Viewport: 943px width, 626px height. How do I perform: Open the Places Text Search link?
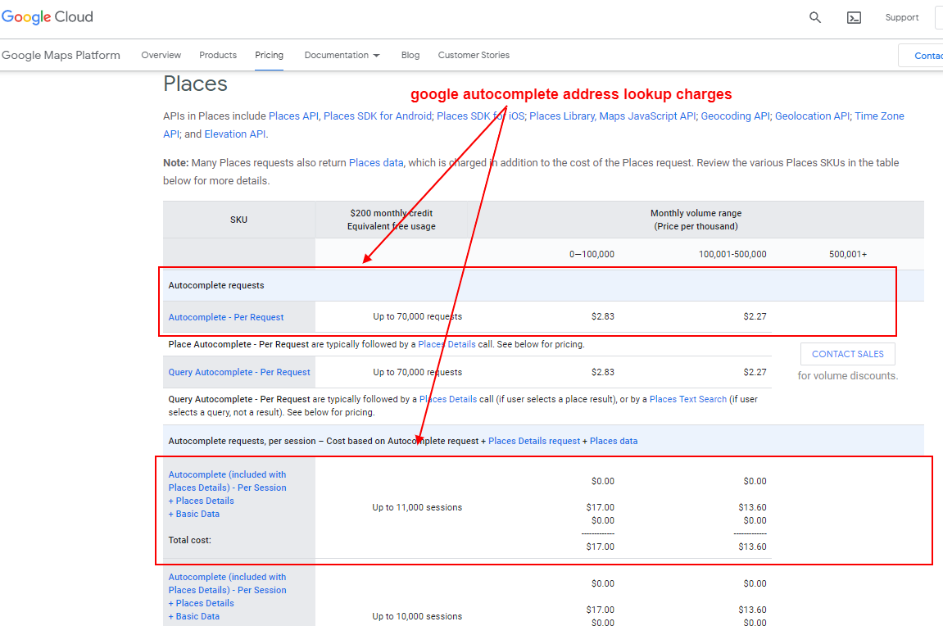[688, 399]
